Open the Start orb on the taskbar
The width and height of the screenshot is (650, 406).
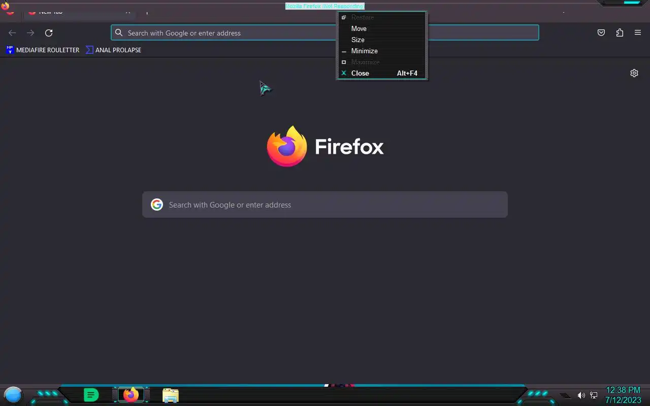tap(13, 395)
